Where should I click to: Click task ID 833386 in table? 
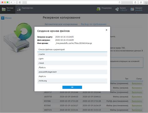[47, 101]
